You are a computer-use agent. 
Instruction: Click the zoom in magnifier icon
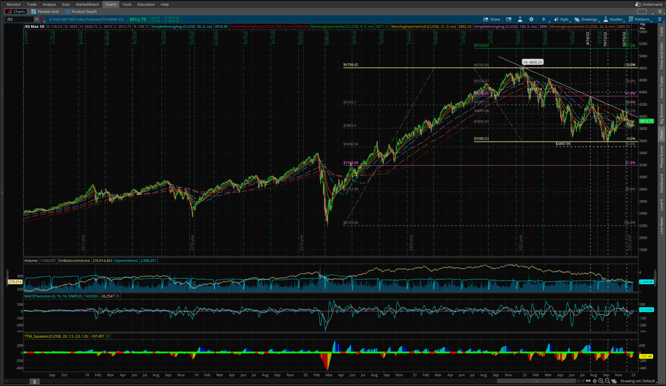[601, 381]
